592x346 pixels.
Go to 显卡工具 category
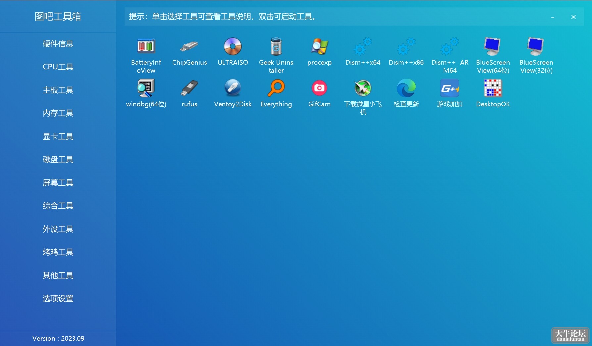(58, 136)
